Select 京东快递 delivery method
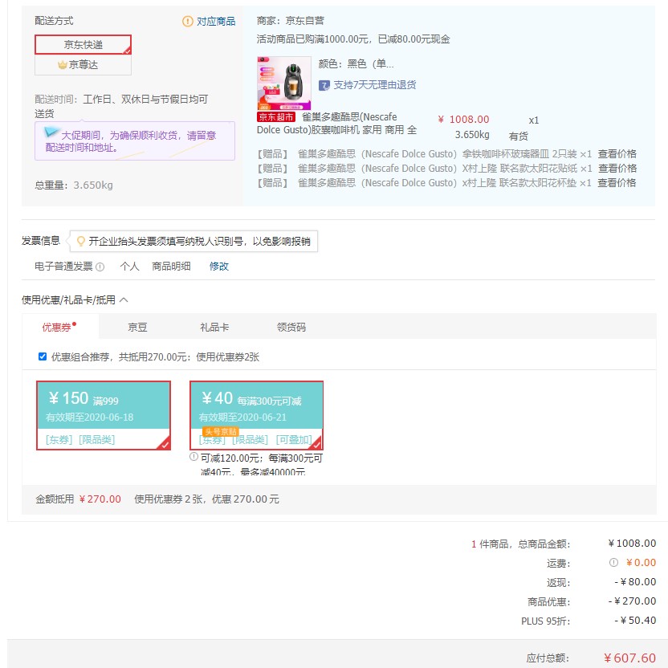Viewport: 668px width, 668px height. 83,45
